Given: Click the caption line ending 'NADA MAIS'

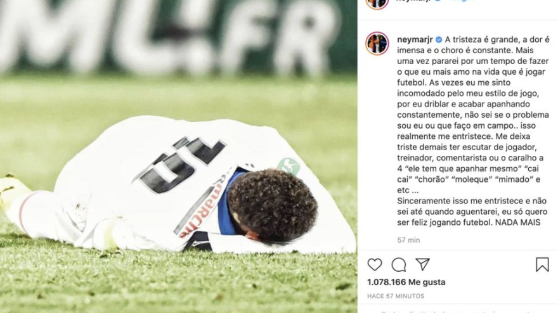Looking at the screenshot, I should pos(469,222).
